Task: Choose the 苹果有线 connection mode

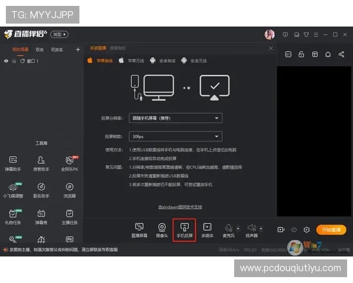Action: pos(100,61)
